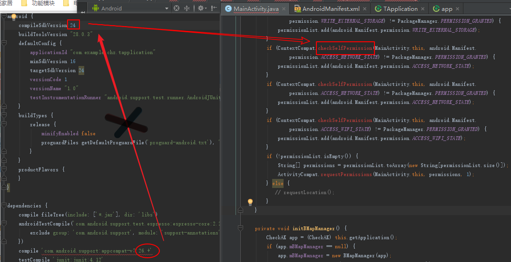The image size is (511, 262).
Task: Click buildToolsVersion "28.0.3" value
Action: [81, 34]
